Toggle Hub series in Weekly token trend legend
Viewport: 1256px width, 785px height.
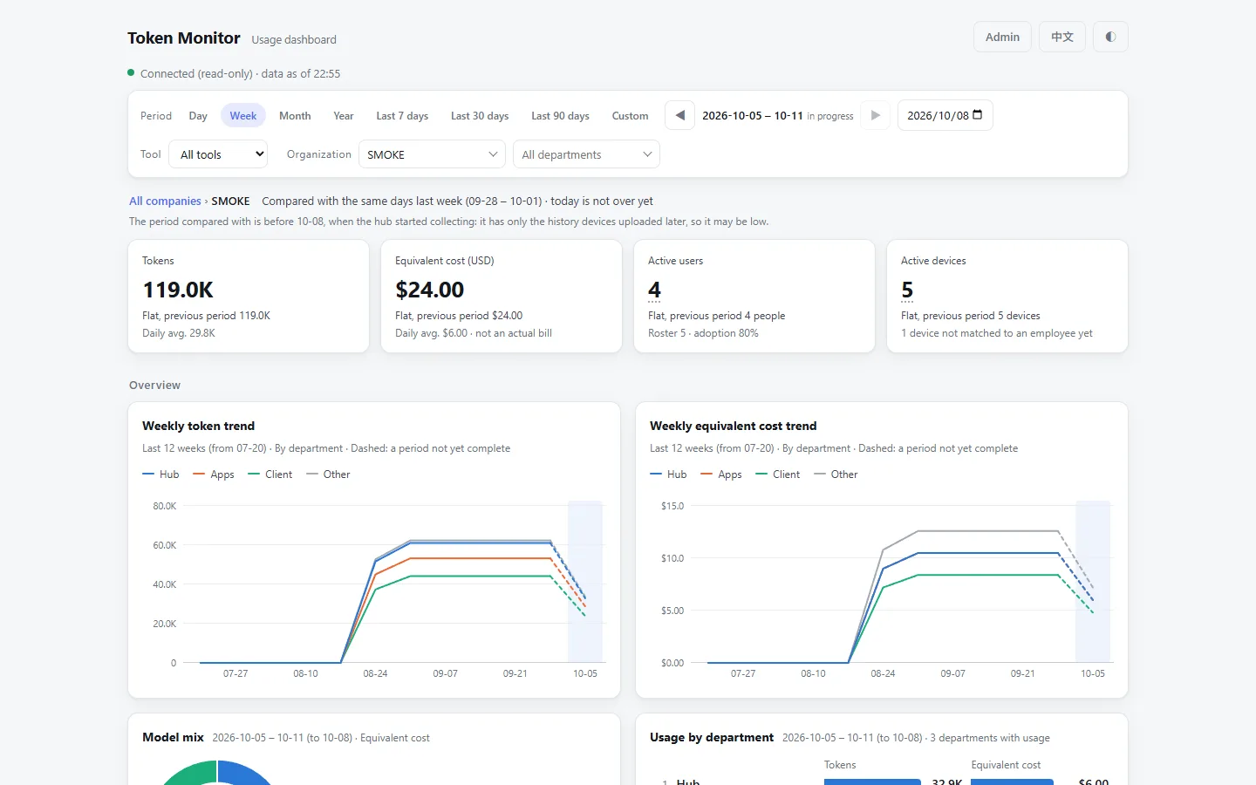(160, 474)
